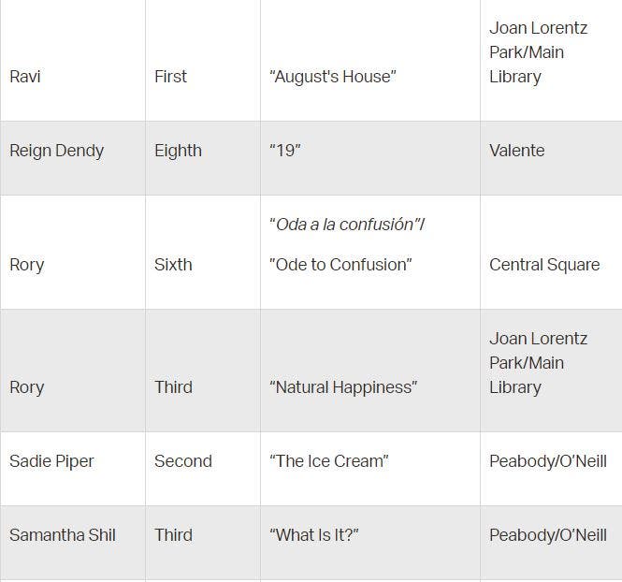Screen dimensions: 622x582
Task: Select "The Ice Cream" poem title
Action: (329, 461)
